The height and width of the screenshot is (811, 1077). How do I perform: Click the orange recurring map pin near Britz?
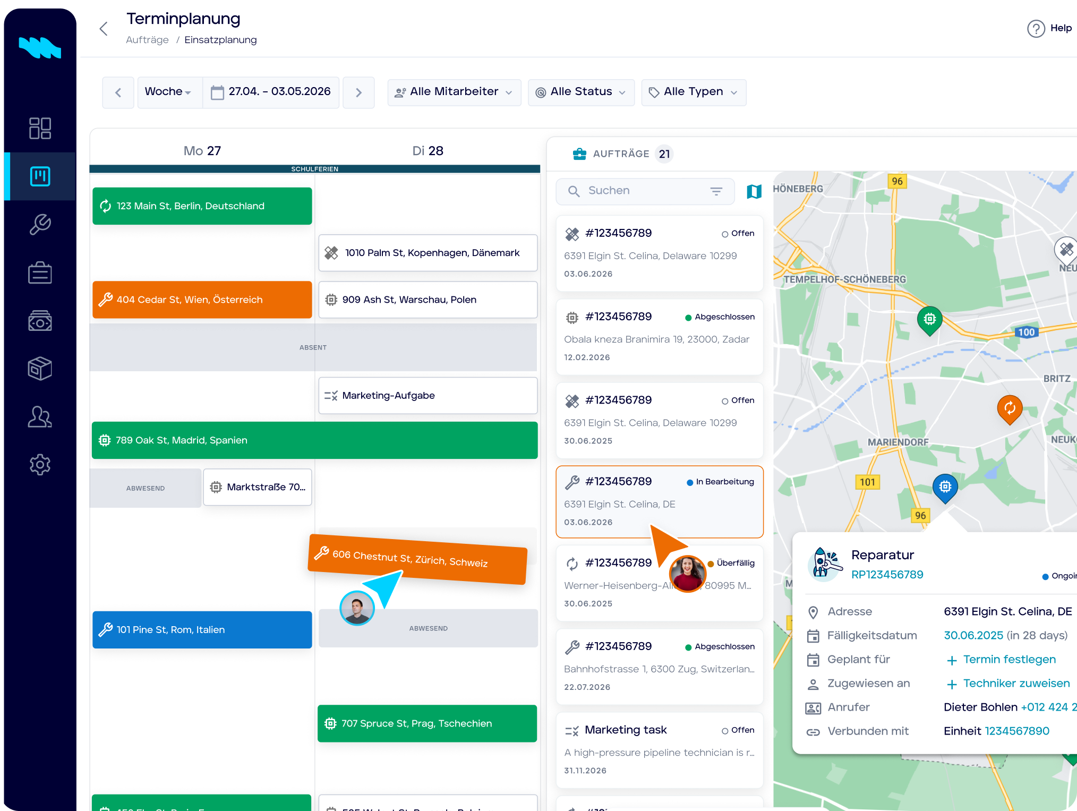[1010, 409]
